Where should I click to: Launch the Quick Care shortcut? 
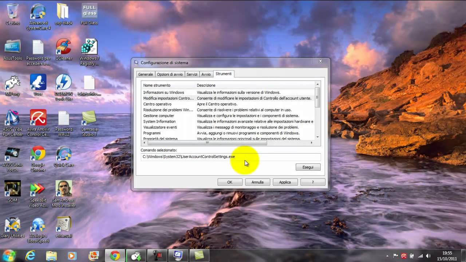(x=63, y=156)
